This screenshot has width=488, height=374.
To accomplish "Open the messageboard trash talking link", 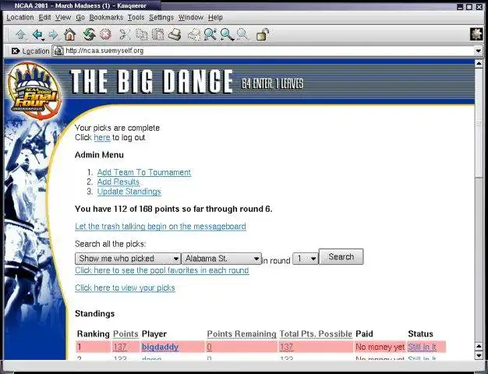I will coord(161,227).
